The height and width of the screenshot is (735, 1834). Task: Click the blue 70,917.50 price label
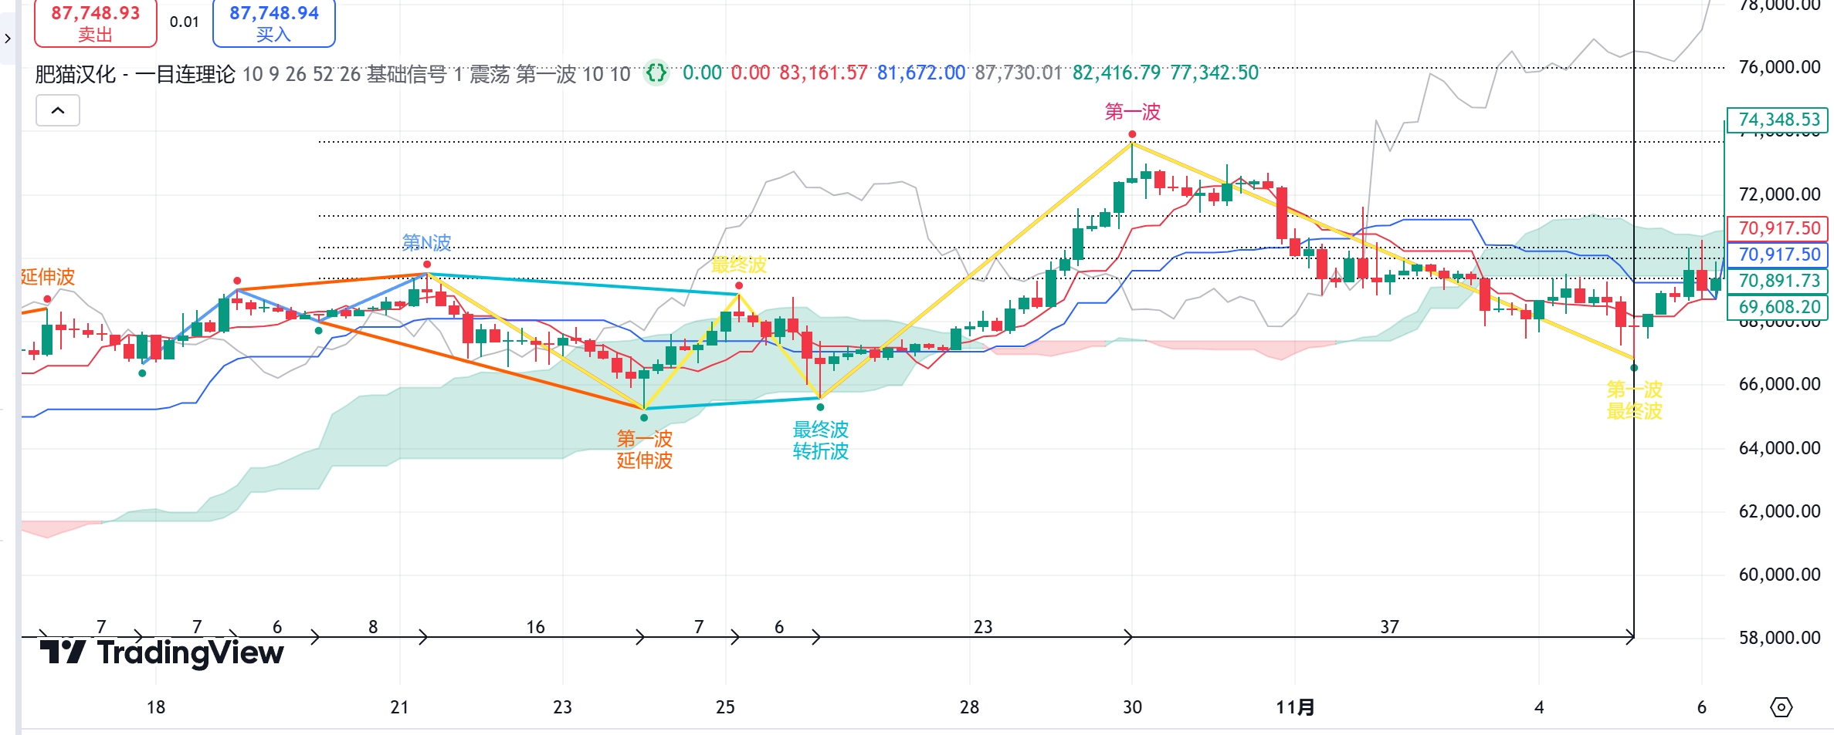tap(1778, 255)
